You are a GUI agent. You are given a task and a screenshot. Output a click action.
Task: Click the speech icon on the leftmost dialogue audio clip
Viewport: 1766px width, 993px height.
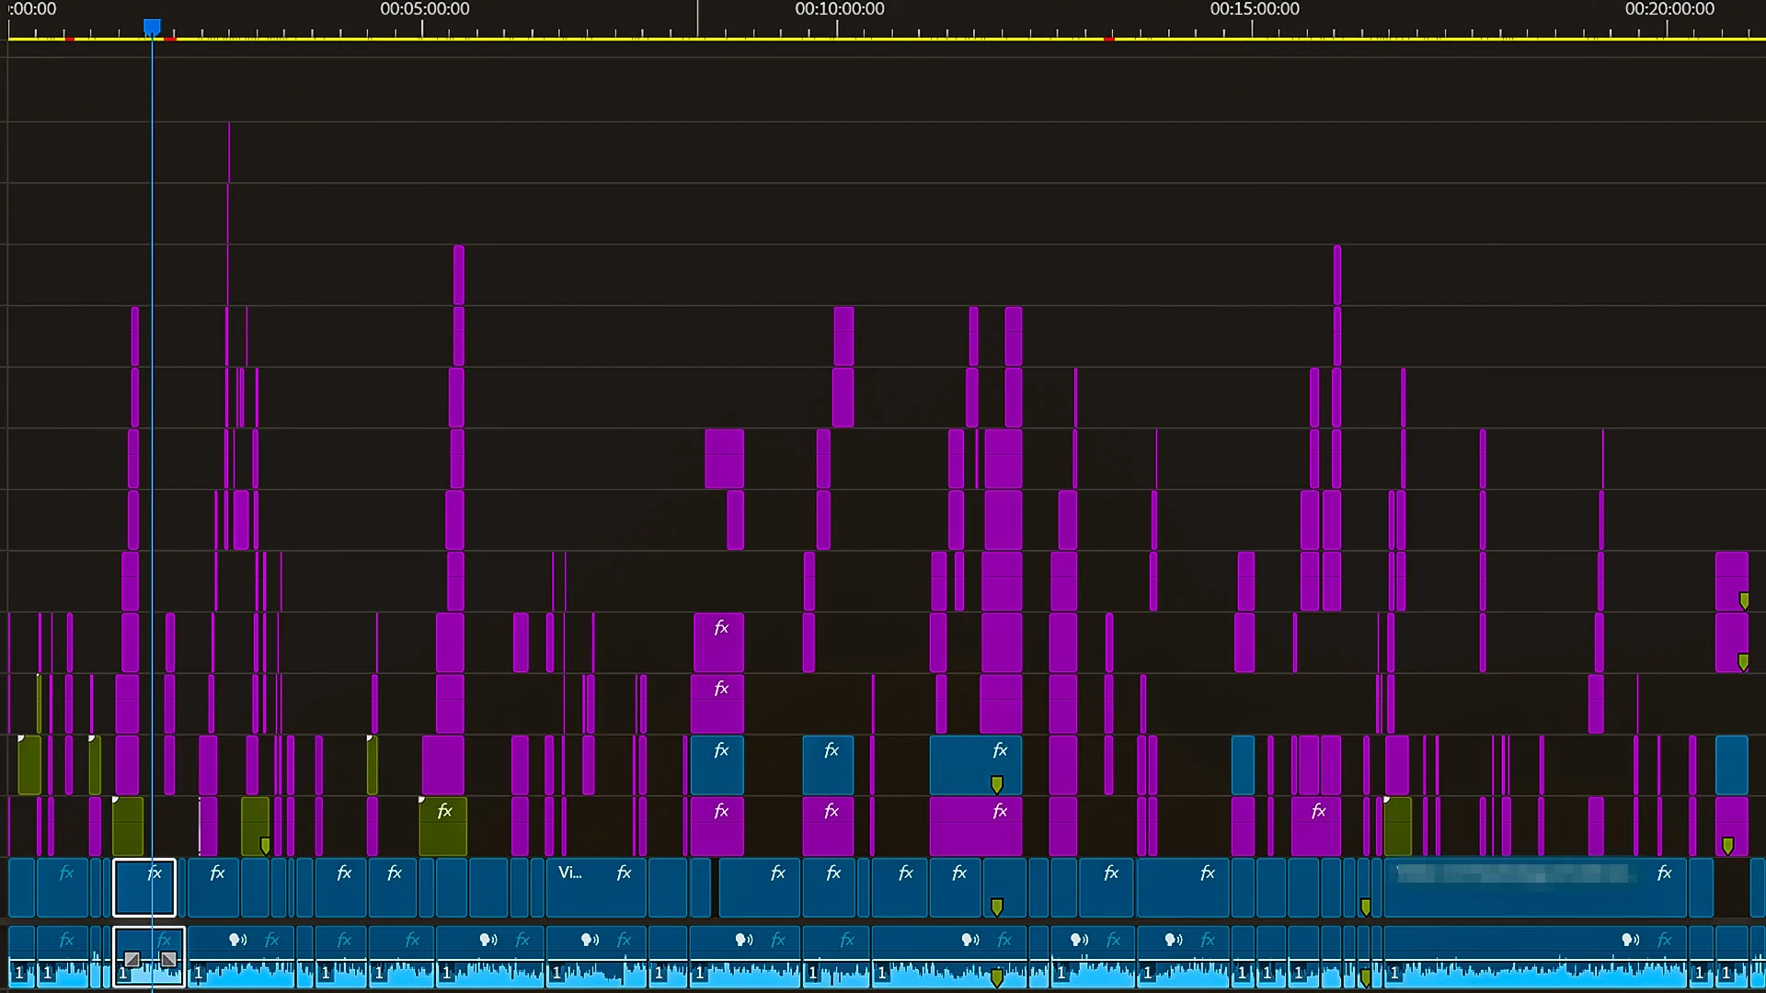tap(237, 940)
